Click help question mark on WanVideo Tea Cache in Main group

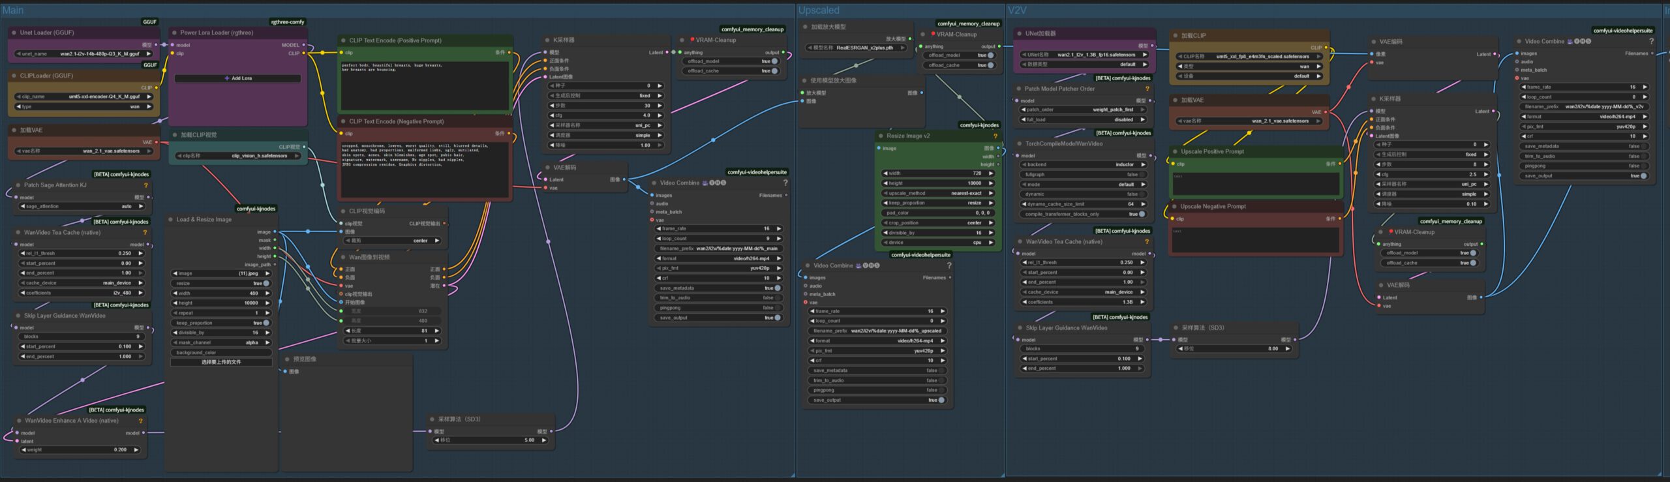click(145, 232)
